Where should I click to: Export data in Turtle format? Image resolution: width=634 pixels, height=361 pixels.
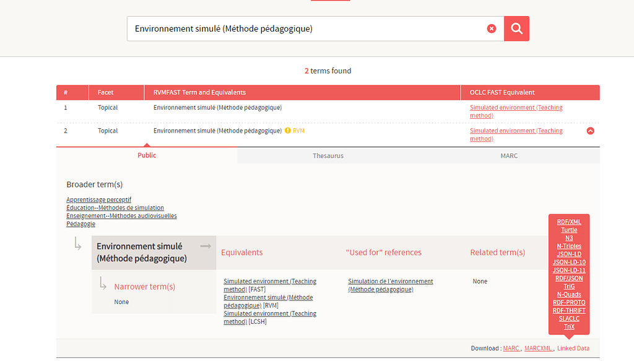point(569,230)
